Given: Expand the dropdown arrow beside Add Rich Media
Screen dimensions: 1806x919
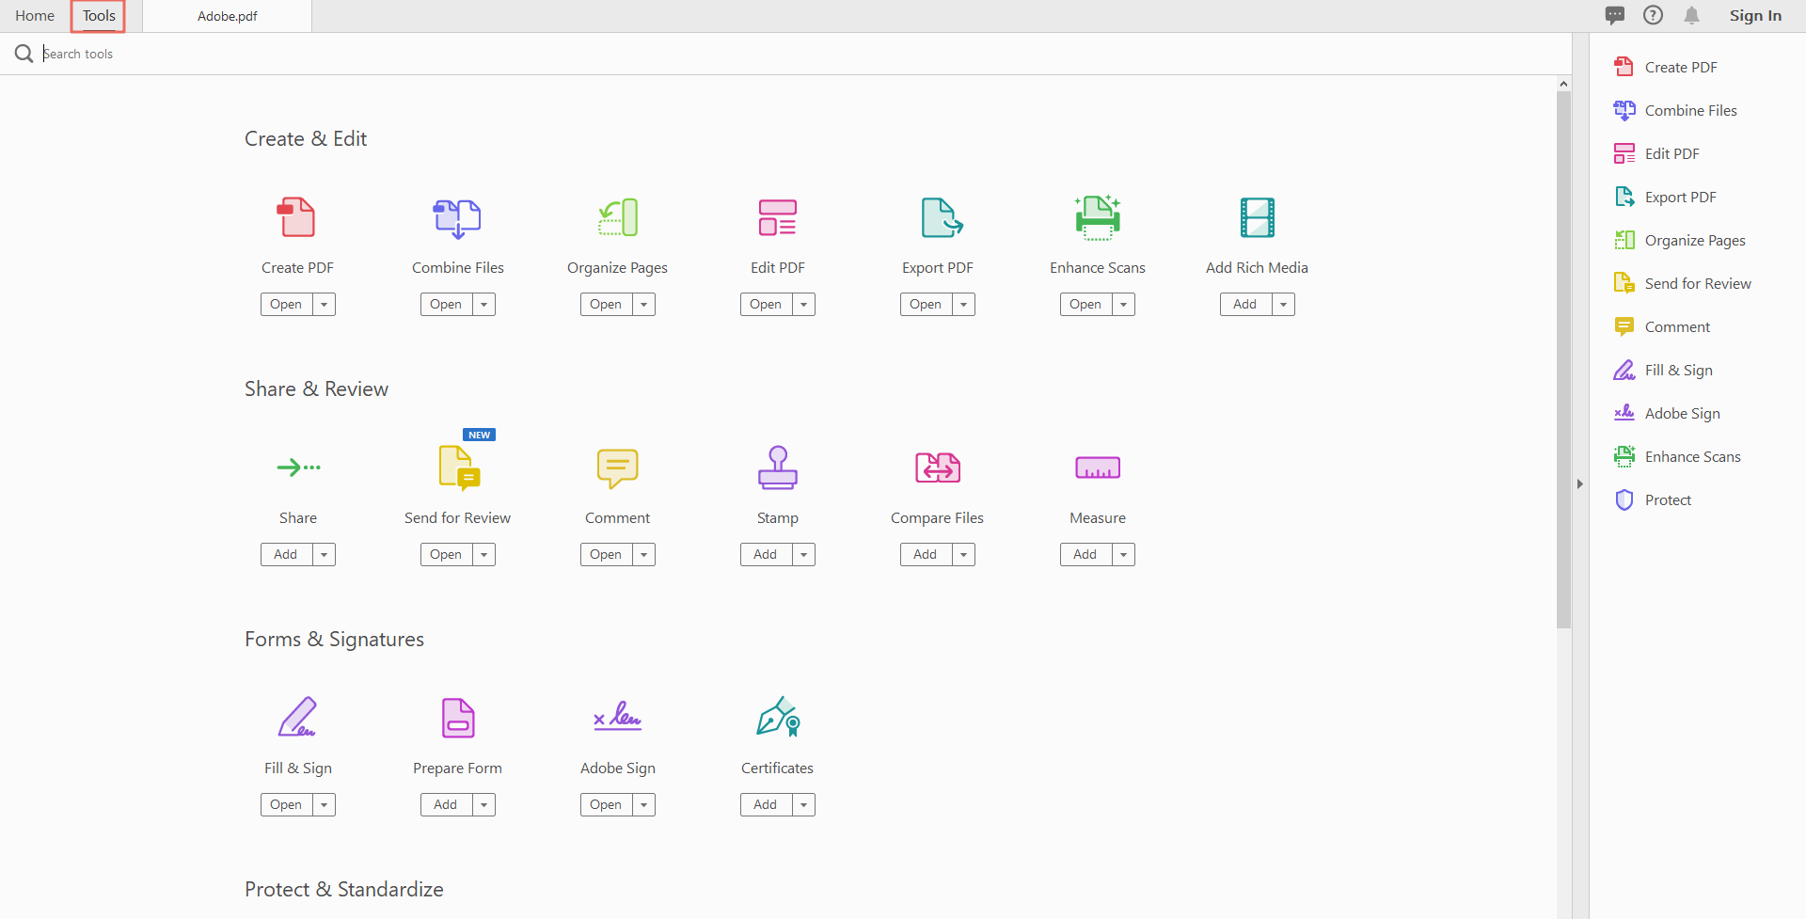Looking at the screenshot, I should tap(1283, 304).
